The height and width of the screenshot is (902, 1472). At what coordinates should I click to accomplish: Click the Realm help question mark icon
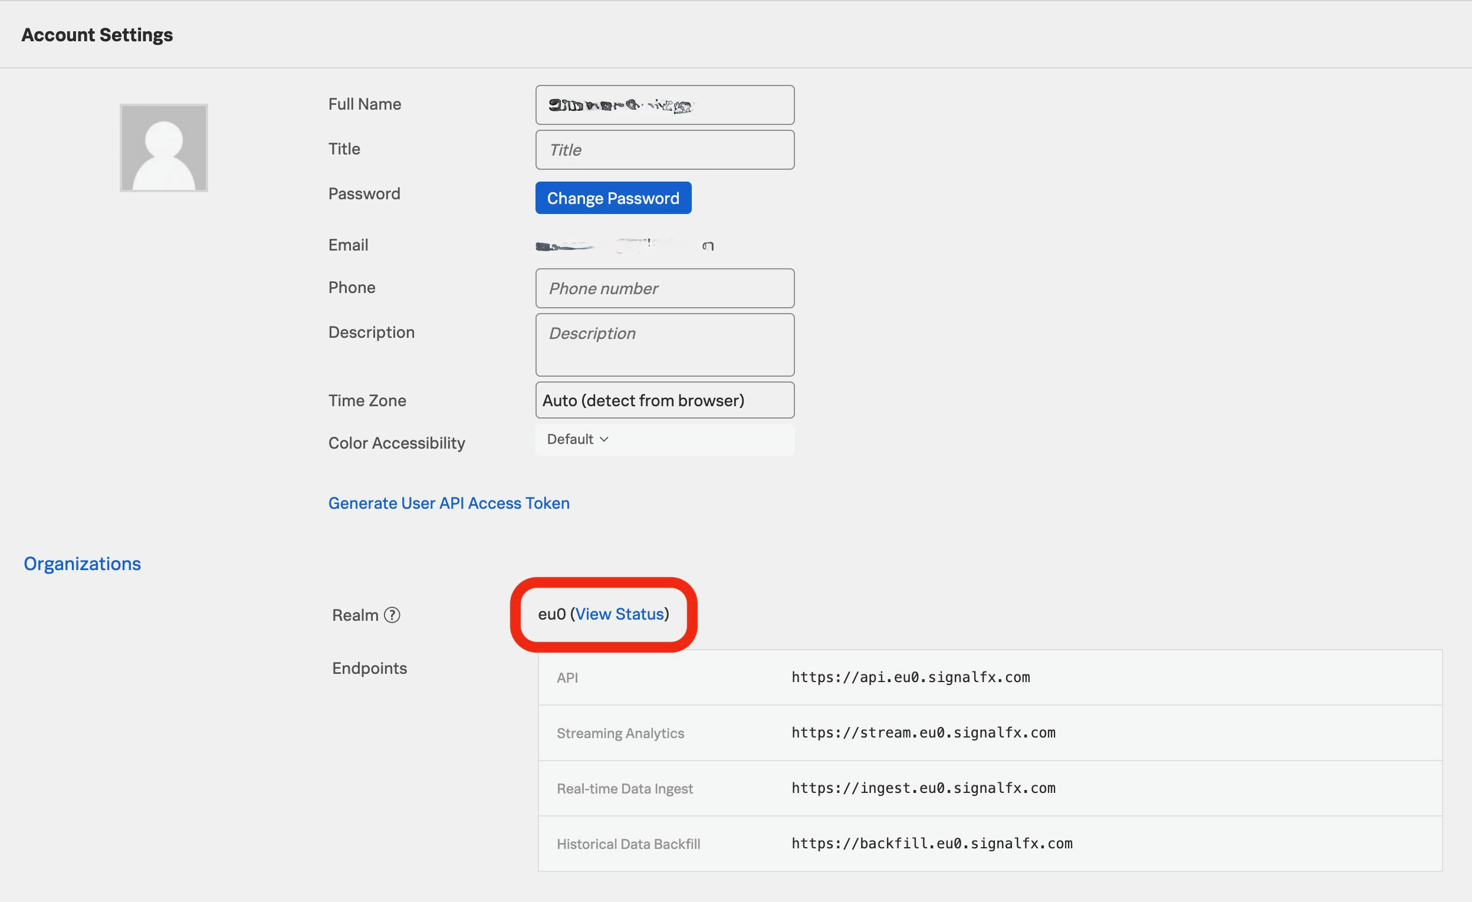tap(393, 615)
